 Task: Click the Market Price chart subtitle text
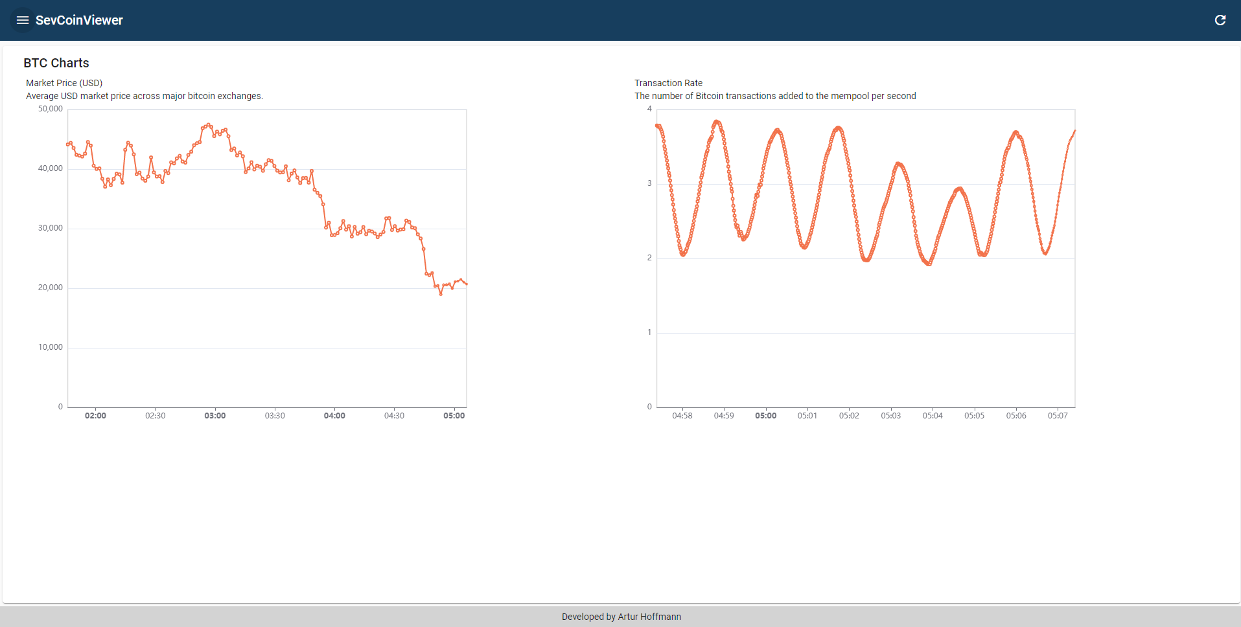tap(144, 96)
